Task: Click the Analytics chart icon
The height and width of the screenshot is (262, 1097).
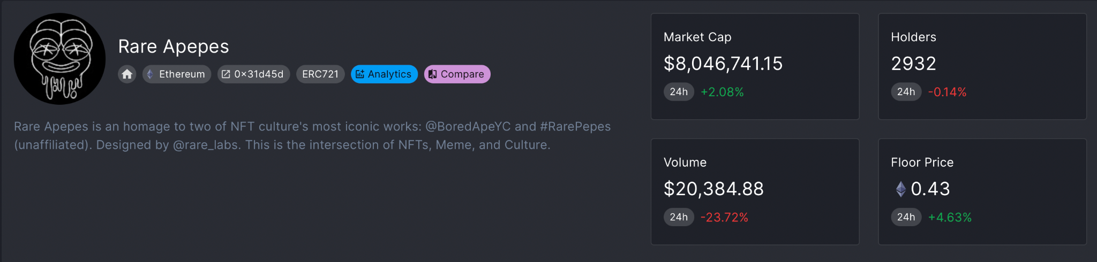Action: click(x=360, y=74)
